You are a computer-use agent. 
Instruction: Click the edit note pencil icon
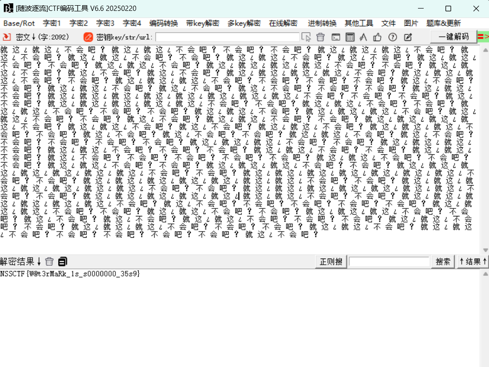coord(408,37)
